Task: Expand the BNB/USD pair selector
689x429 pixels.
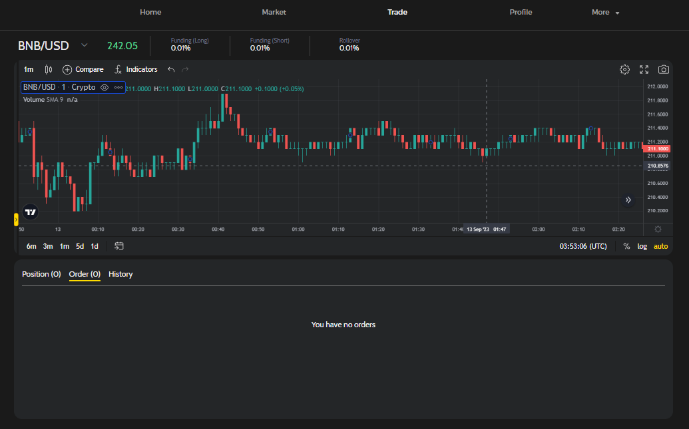Action: click(x=84, y=45)
